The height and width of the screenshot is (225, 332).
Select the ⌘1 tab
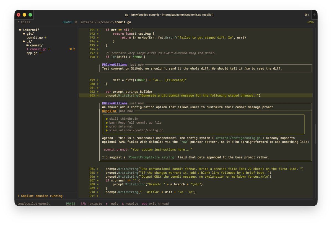point(307,15)
